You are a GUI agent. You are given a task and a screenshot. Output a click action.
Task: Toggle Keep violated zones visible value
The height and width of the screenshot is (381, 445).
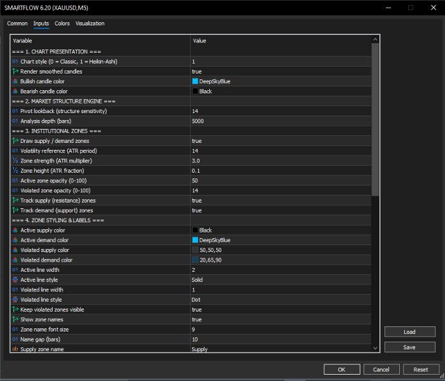pos(280,310)
